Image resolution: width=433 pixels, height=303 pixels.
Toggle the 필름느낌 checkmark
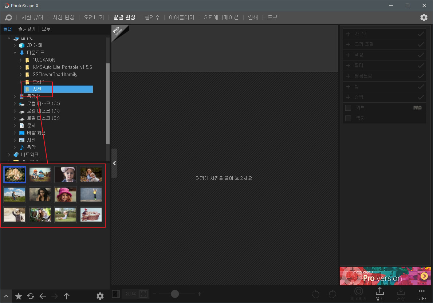(421, 76)
